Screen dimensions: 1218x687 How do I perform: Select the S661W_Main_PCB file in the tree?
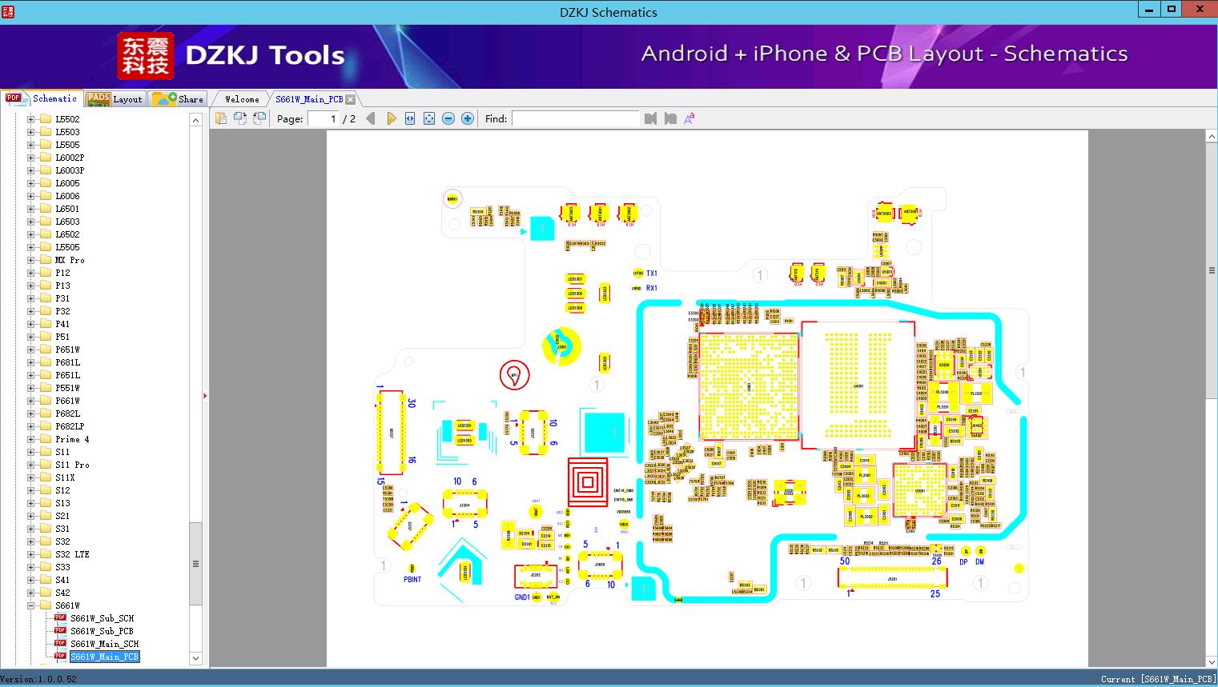tap(104, 657)
